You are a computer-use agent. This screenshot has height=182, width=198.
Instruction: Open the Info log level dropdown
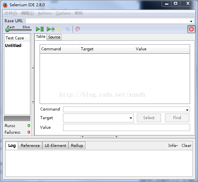[173, 146]
